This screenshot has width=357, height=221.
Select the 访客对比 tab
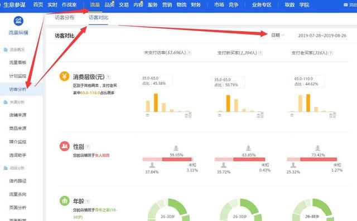tap(98, 17)
